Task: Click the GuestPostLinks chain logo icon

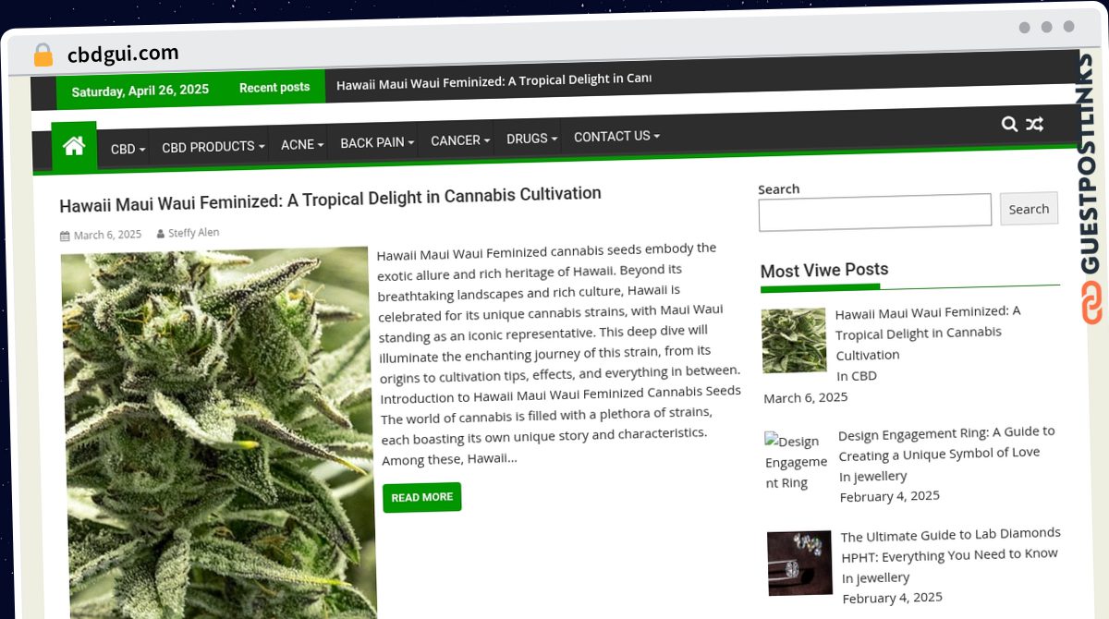Action: point(1091,302)
